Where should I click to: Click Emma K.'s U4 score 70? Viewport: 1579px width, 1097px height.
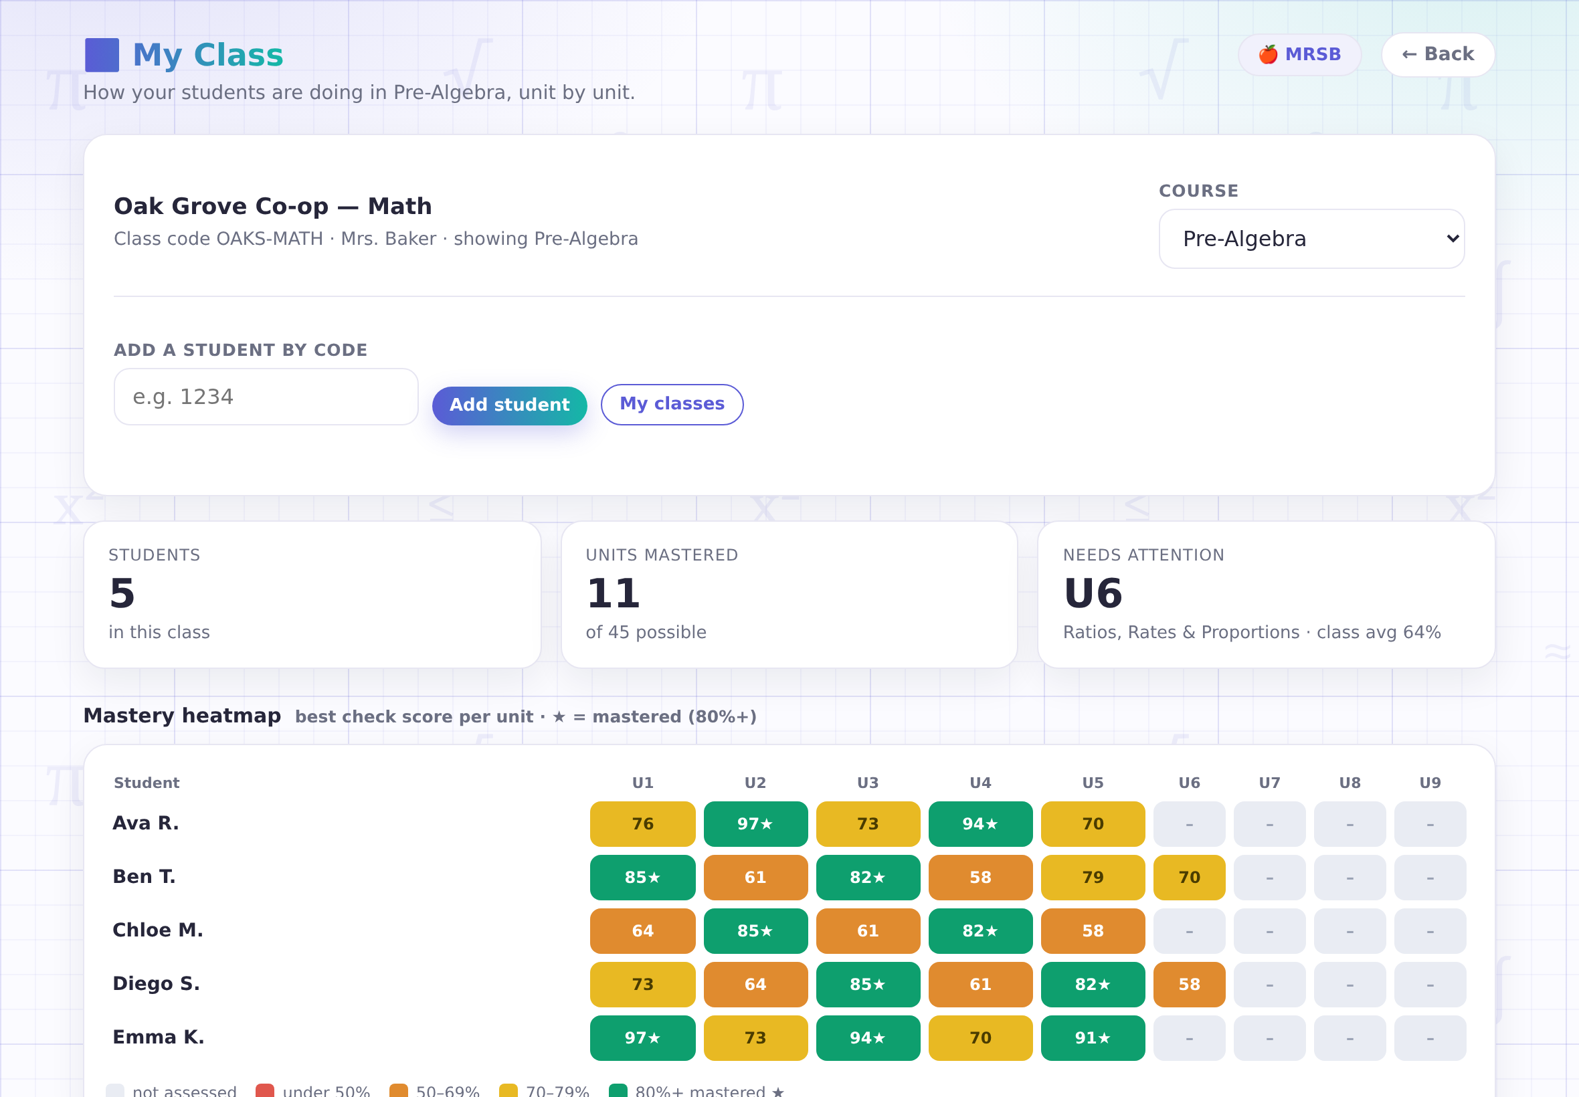coord(981,1039)
